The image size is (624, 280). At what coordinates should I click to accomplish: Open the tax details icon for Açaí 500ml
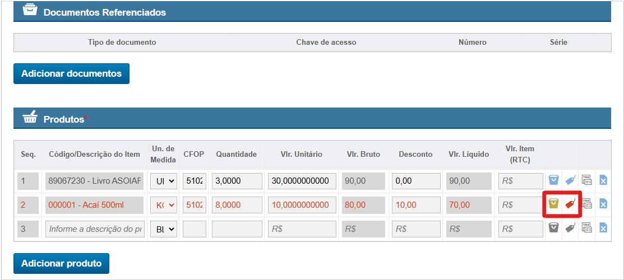tap(586, 204)
